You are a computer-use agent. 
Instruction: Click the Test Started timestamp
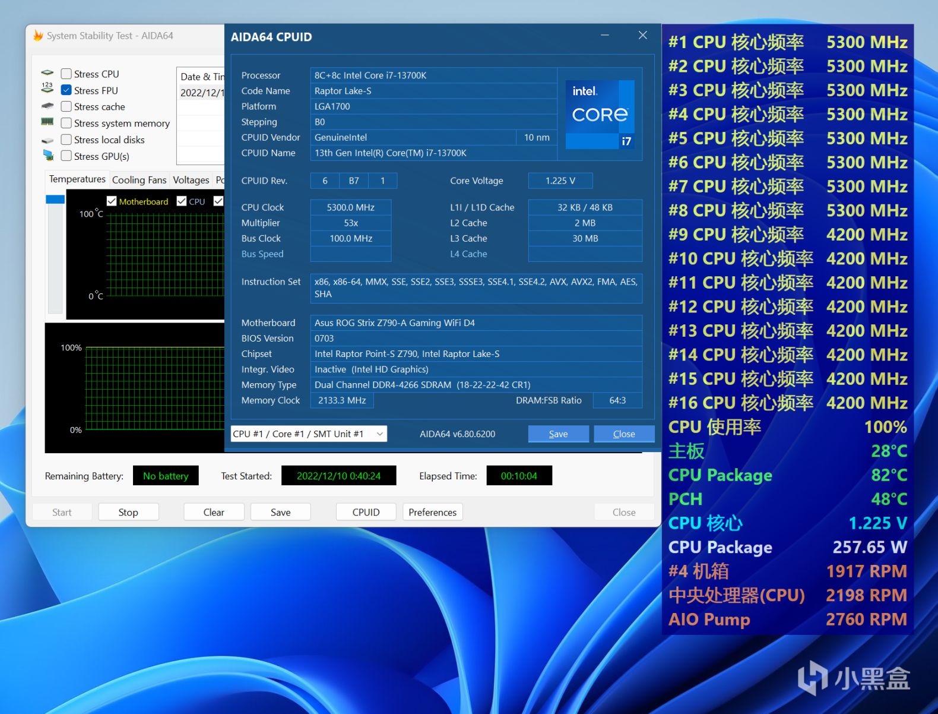point(338,476)
